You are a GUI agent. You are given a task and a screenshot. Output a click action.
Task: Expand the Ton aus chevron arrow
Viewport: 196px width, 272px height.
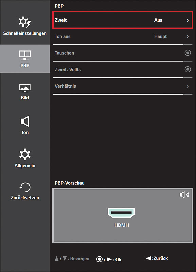[188, 37]
